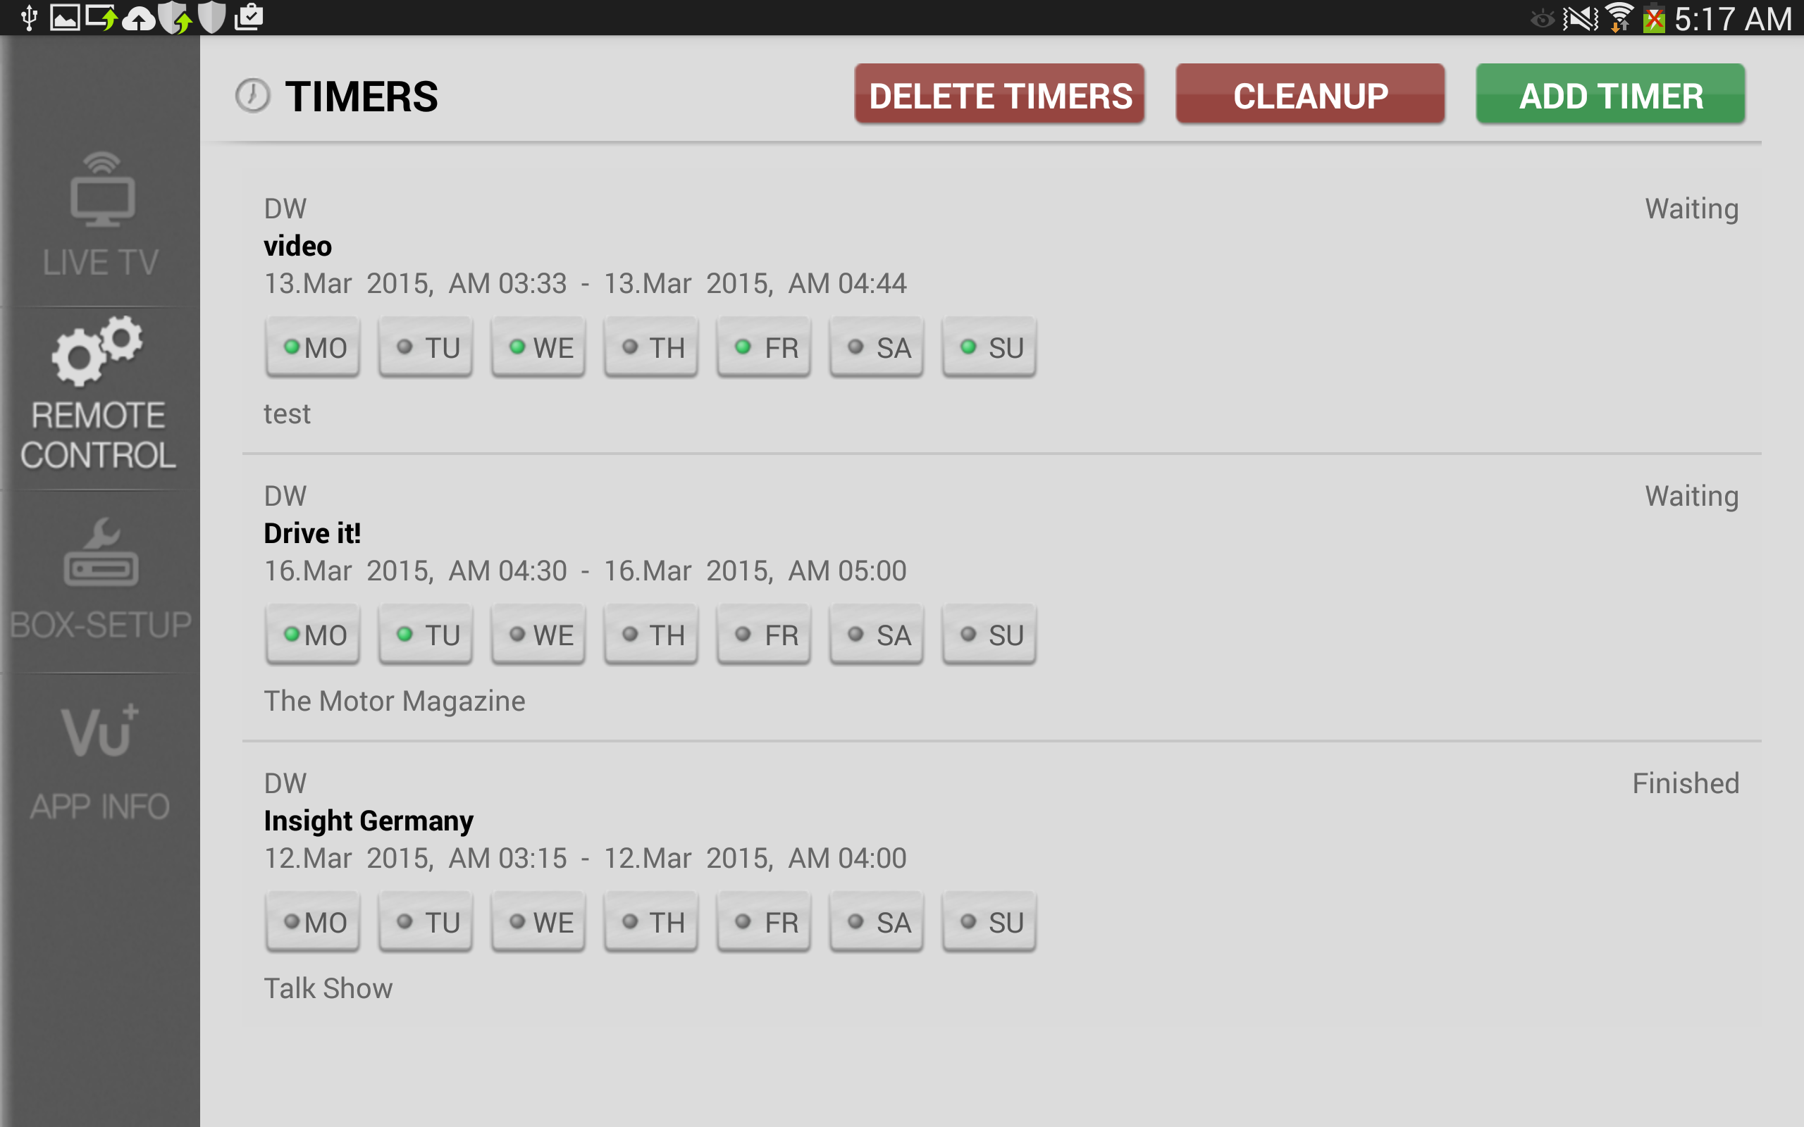
Task: Enable SA repeat on video timer
Action: [x=877, y=347]
